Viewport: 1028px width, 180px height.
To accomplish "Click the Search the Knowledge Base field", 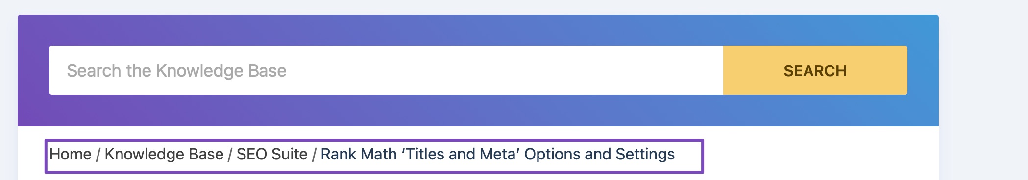I will pos(386,70).
